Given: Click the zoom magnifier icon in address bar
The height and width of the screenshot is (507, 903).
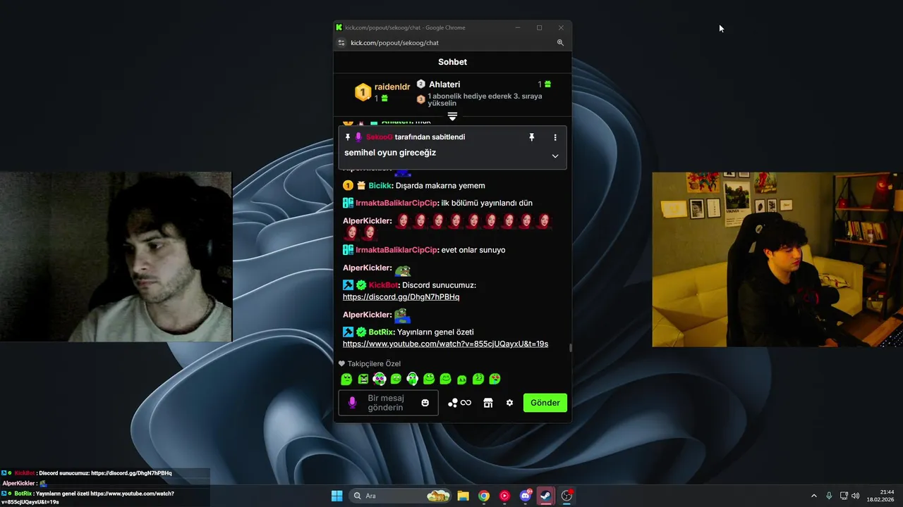Looking at the screenshot, I should [x=560, y=43].
